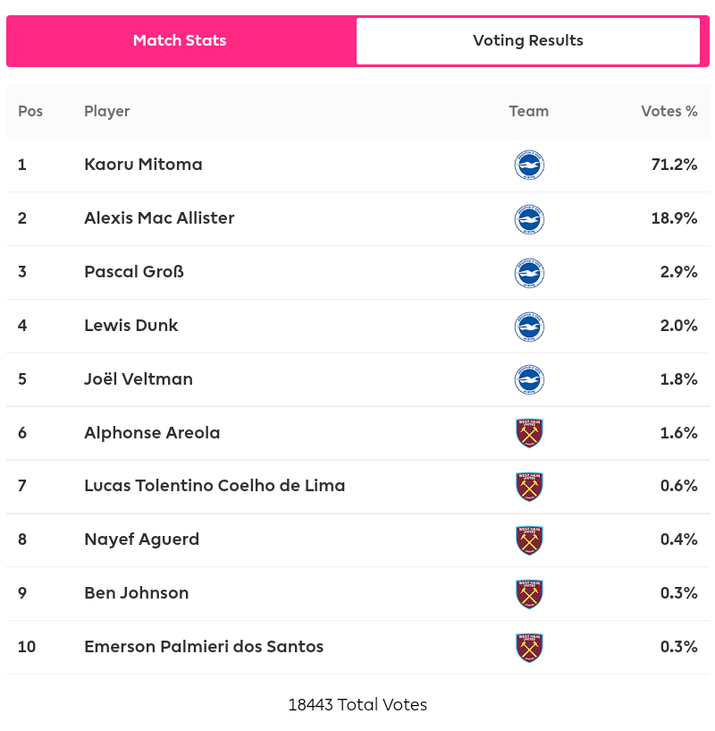Click Brighton crest in Joël Veltman row
Image resolution: width=715 pixels, height=731 pixels.
point(529,380)
